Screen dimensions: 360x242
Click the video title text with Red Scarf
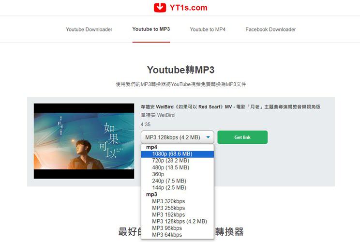230,107
